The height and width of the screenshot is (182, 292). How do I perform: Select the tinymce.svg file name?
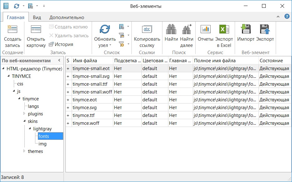[x=85, y=108]
